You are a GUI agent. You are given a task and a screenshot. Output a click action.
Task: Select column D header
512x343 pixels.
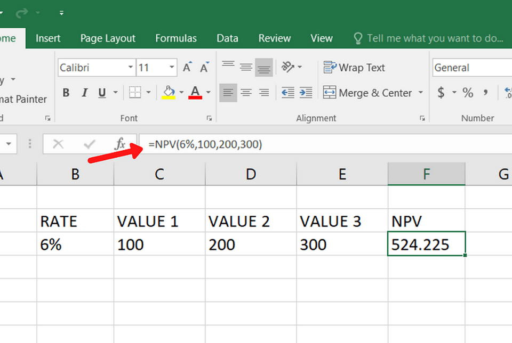251,174
